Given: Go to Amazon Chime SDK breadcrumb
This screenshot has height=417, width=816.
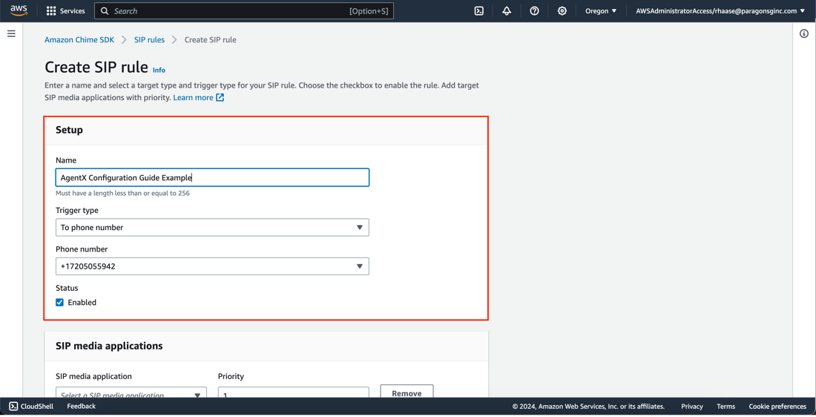Looking at the screenshot, I should pos(79,39).
